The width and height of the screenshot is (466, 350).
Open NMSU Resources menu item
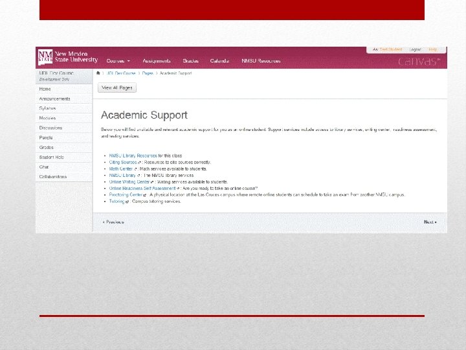(261, 61)
